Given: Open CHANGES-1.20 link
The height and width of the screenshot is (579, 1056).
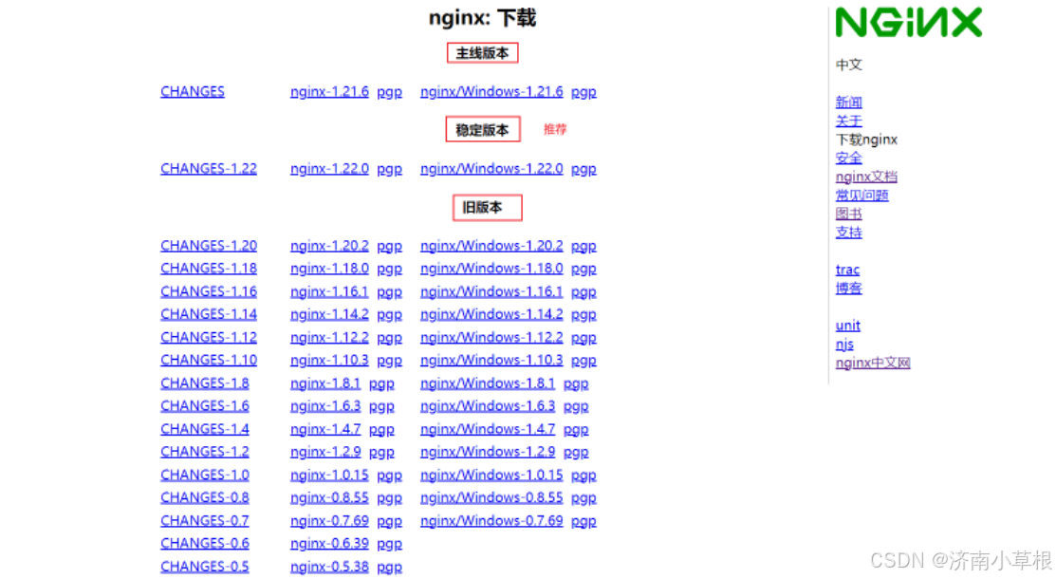Looking at the screenshot, I should [209, 246].
